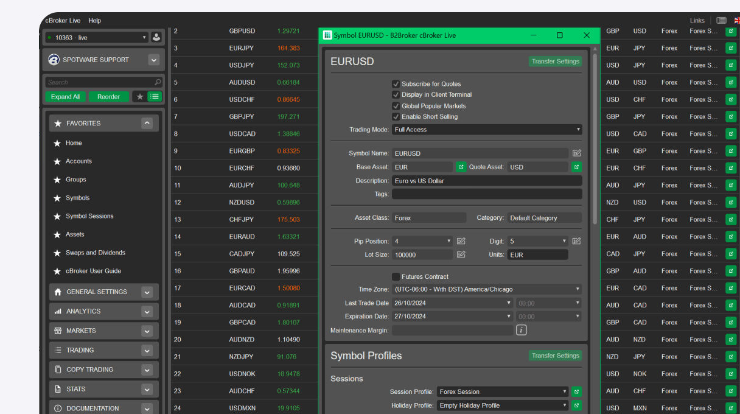
Task: Open the 10363 live account dropdown
Action: (x=97, y=37)
